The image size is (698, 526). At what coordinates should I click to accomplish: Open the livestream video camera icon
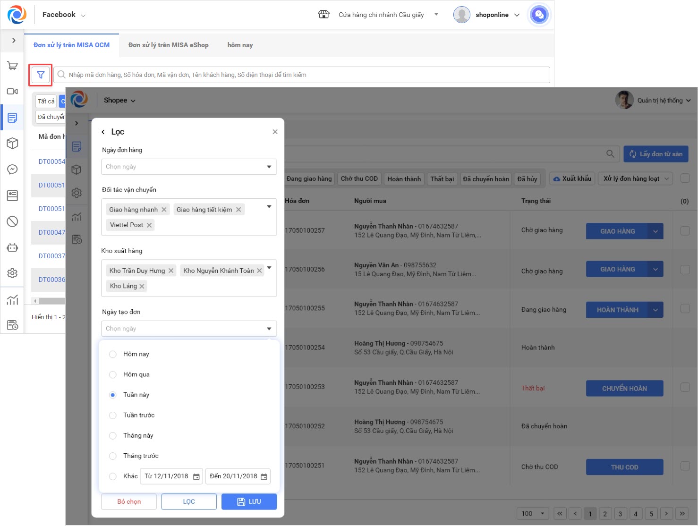[x=13, y=91]
